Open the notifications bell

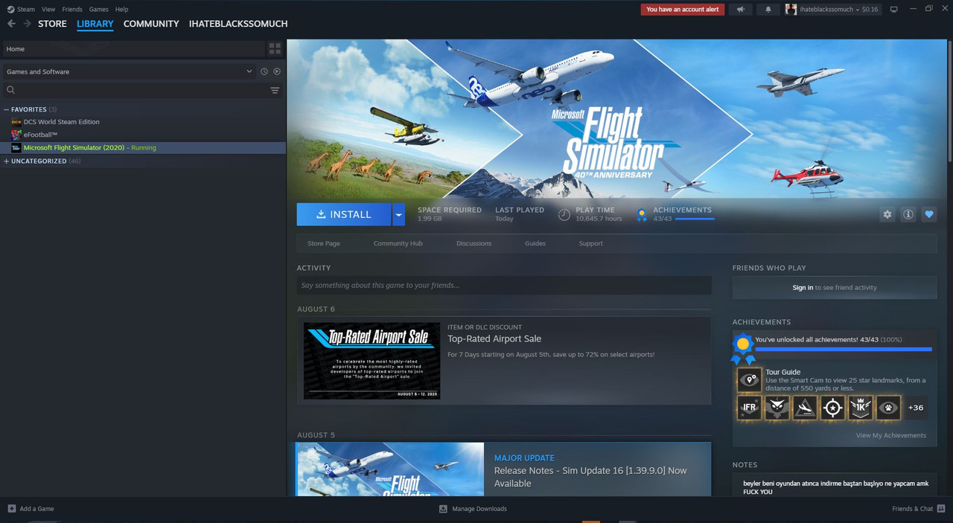[x=768, y=10]
